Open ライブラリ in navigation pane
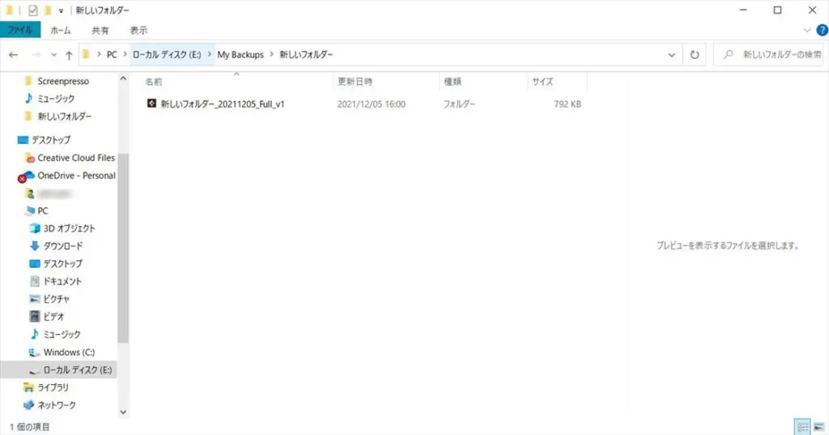Screen dimensions: 829x435 click(53, 387)
